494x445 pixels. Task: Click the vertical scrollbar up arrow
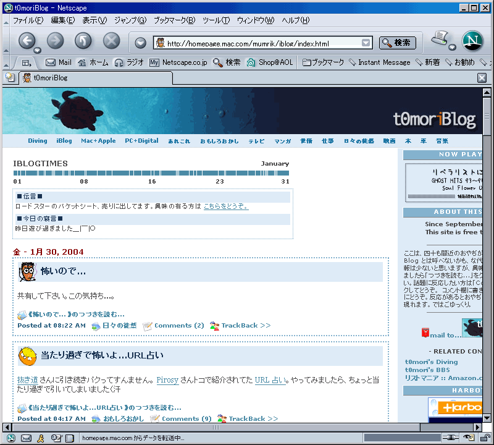coord(487,93)
